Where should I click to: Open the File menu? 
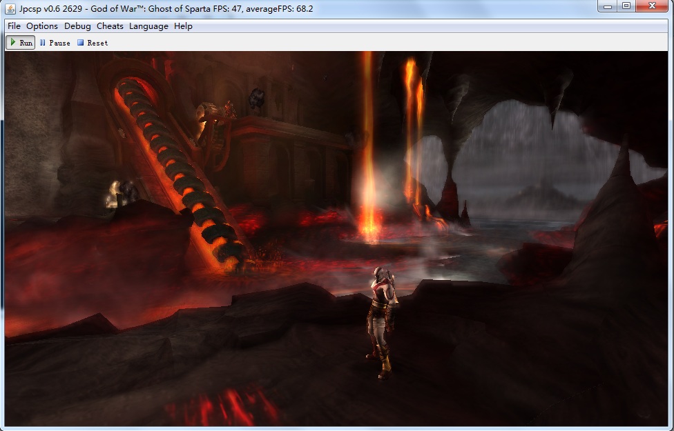tap(15, 26)
